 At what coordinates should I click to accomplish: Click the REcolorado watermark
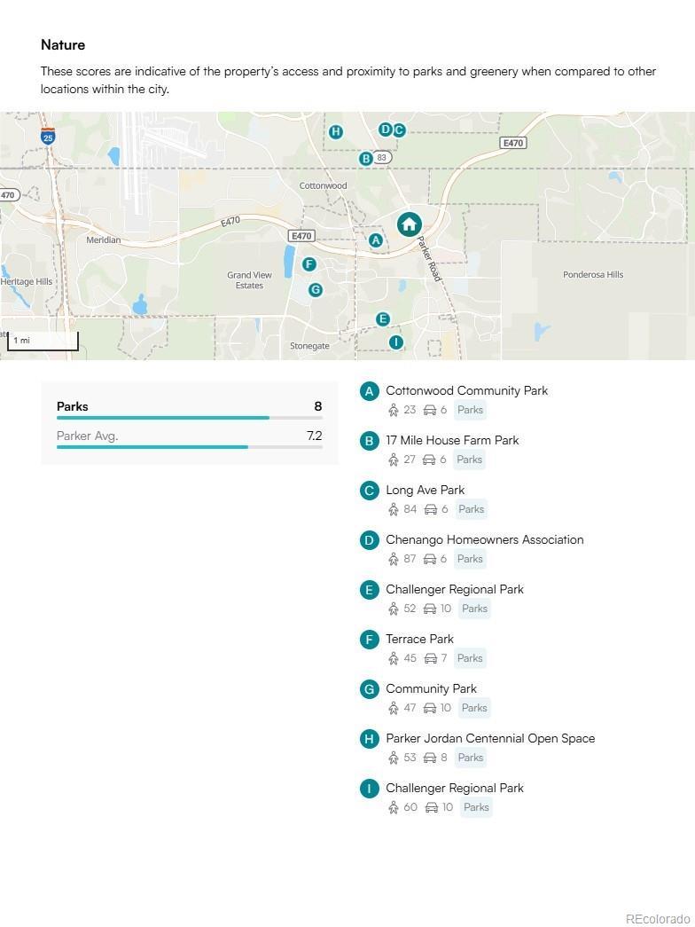[x=657, y=919]
